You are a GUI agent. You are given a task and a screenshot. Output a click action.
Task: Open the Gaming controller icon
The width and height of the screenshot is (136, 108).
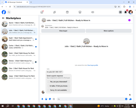pyautogui.click(x=93, y=12)
